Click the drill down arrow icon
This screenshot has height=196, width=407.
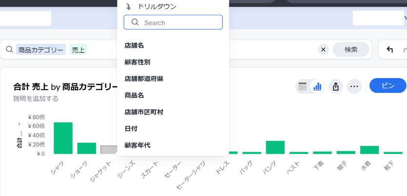click(129, 7)
